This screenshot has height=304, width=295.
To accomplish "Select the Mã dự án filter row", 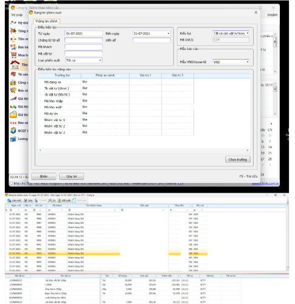I will pos(117,114).
